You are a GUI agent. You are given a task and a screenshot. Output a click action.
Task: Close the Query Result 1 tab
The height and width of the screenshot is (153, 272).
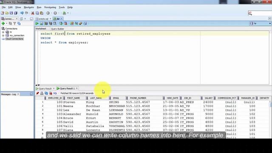coord(76,88)
